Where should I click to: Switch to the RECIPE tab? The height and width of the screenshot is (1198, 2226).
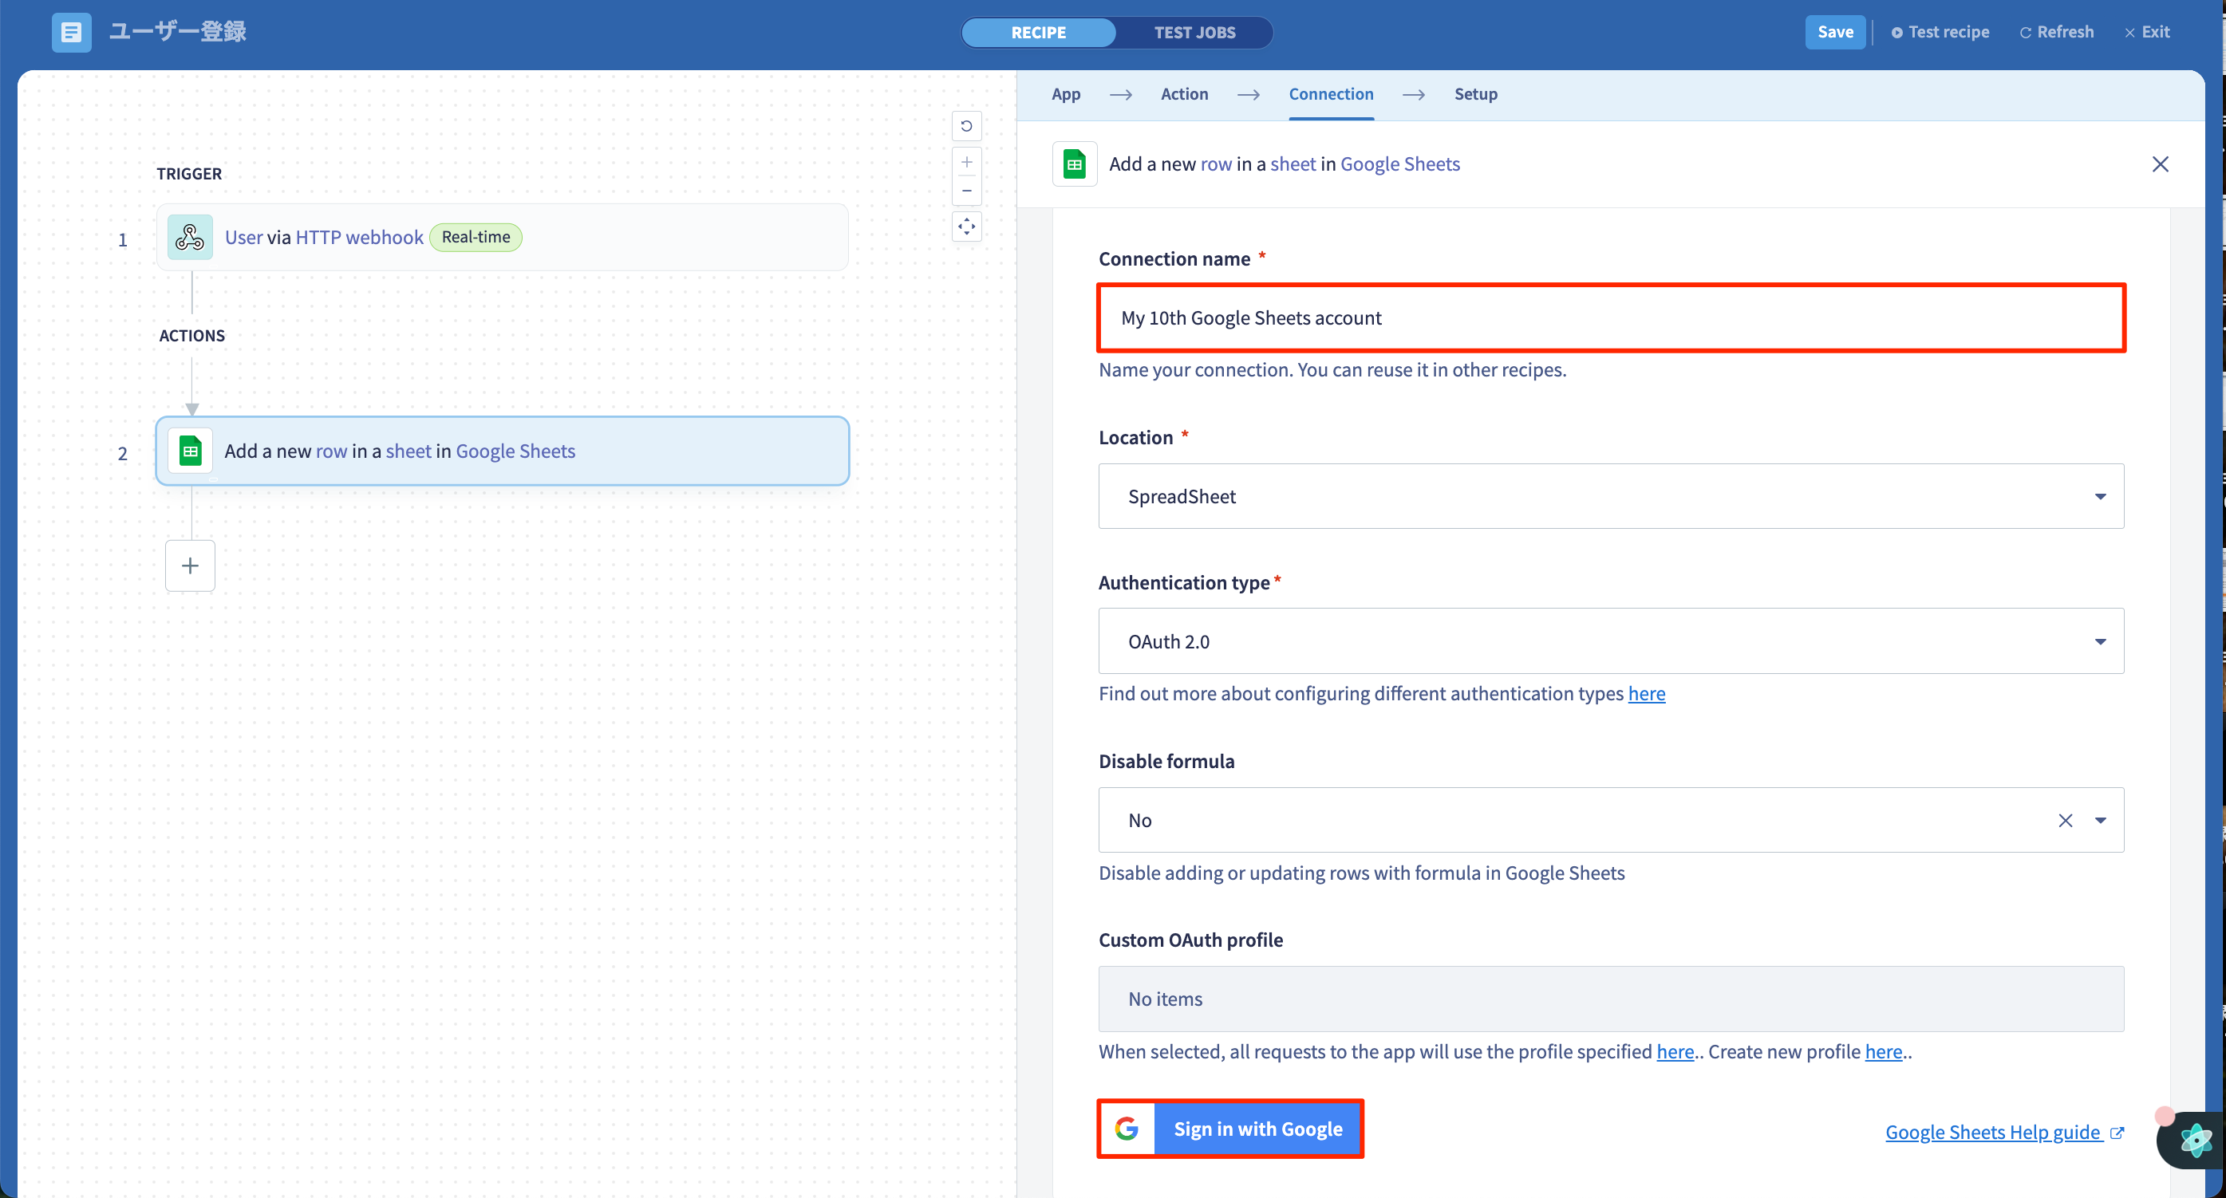tap(1038, 33)
